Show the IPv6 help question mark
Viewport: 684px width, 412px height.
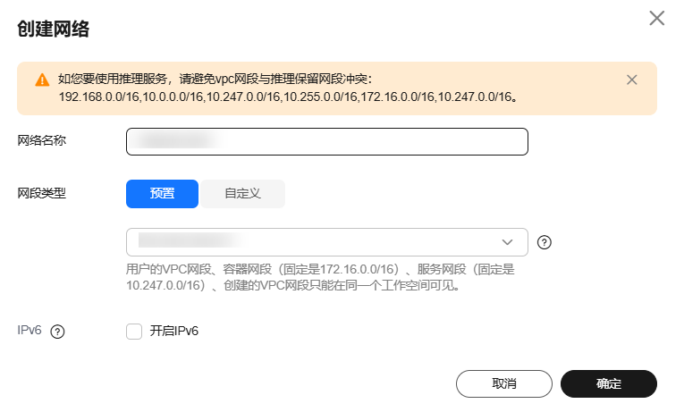[x=57, y=332]
